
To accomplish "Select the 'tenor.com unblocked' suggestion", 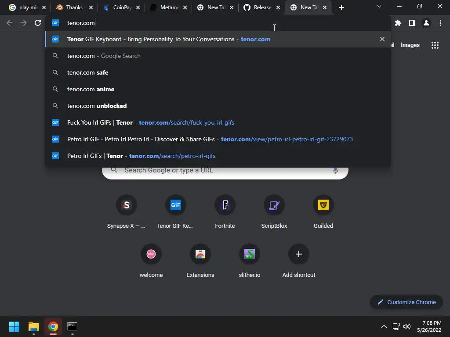I will pos(218,106).
